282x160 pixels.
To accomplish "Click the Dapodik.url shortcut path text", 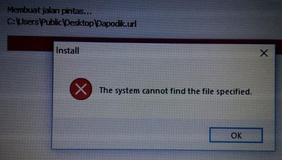I will click(x=72, y=23).
